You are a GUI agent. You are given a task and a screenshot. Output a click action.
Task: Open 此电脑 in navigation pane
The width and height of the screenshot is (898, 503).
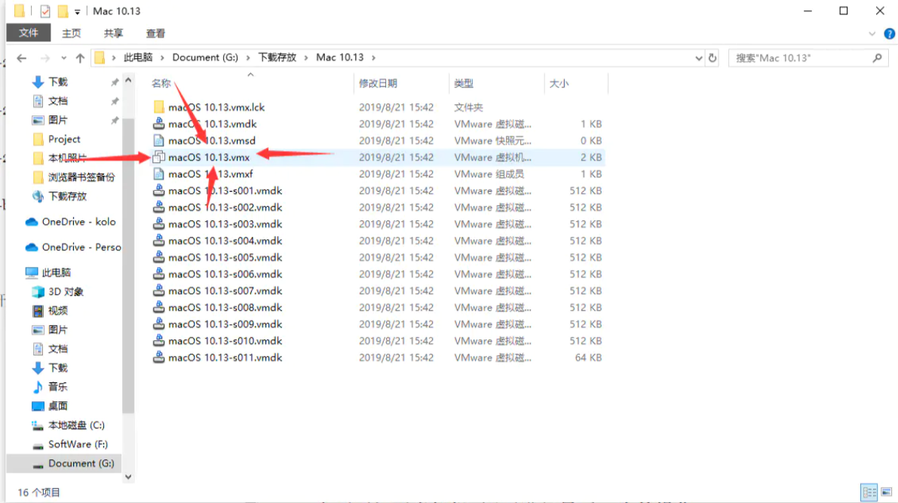[x=56, y=272]
